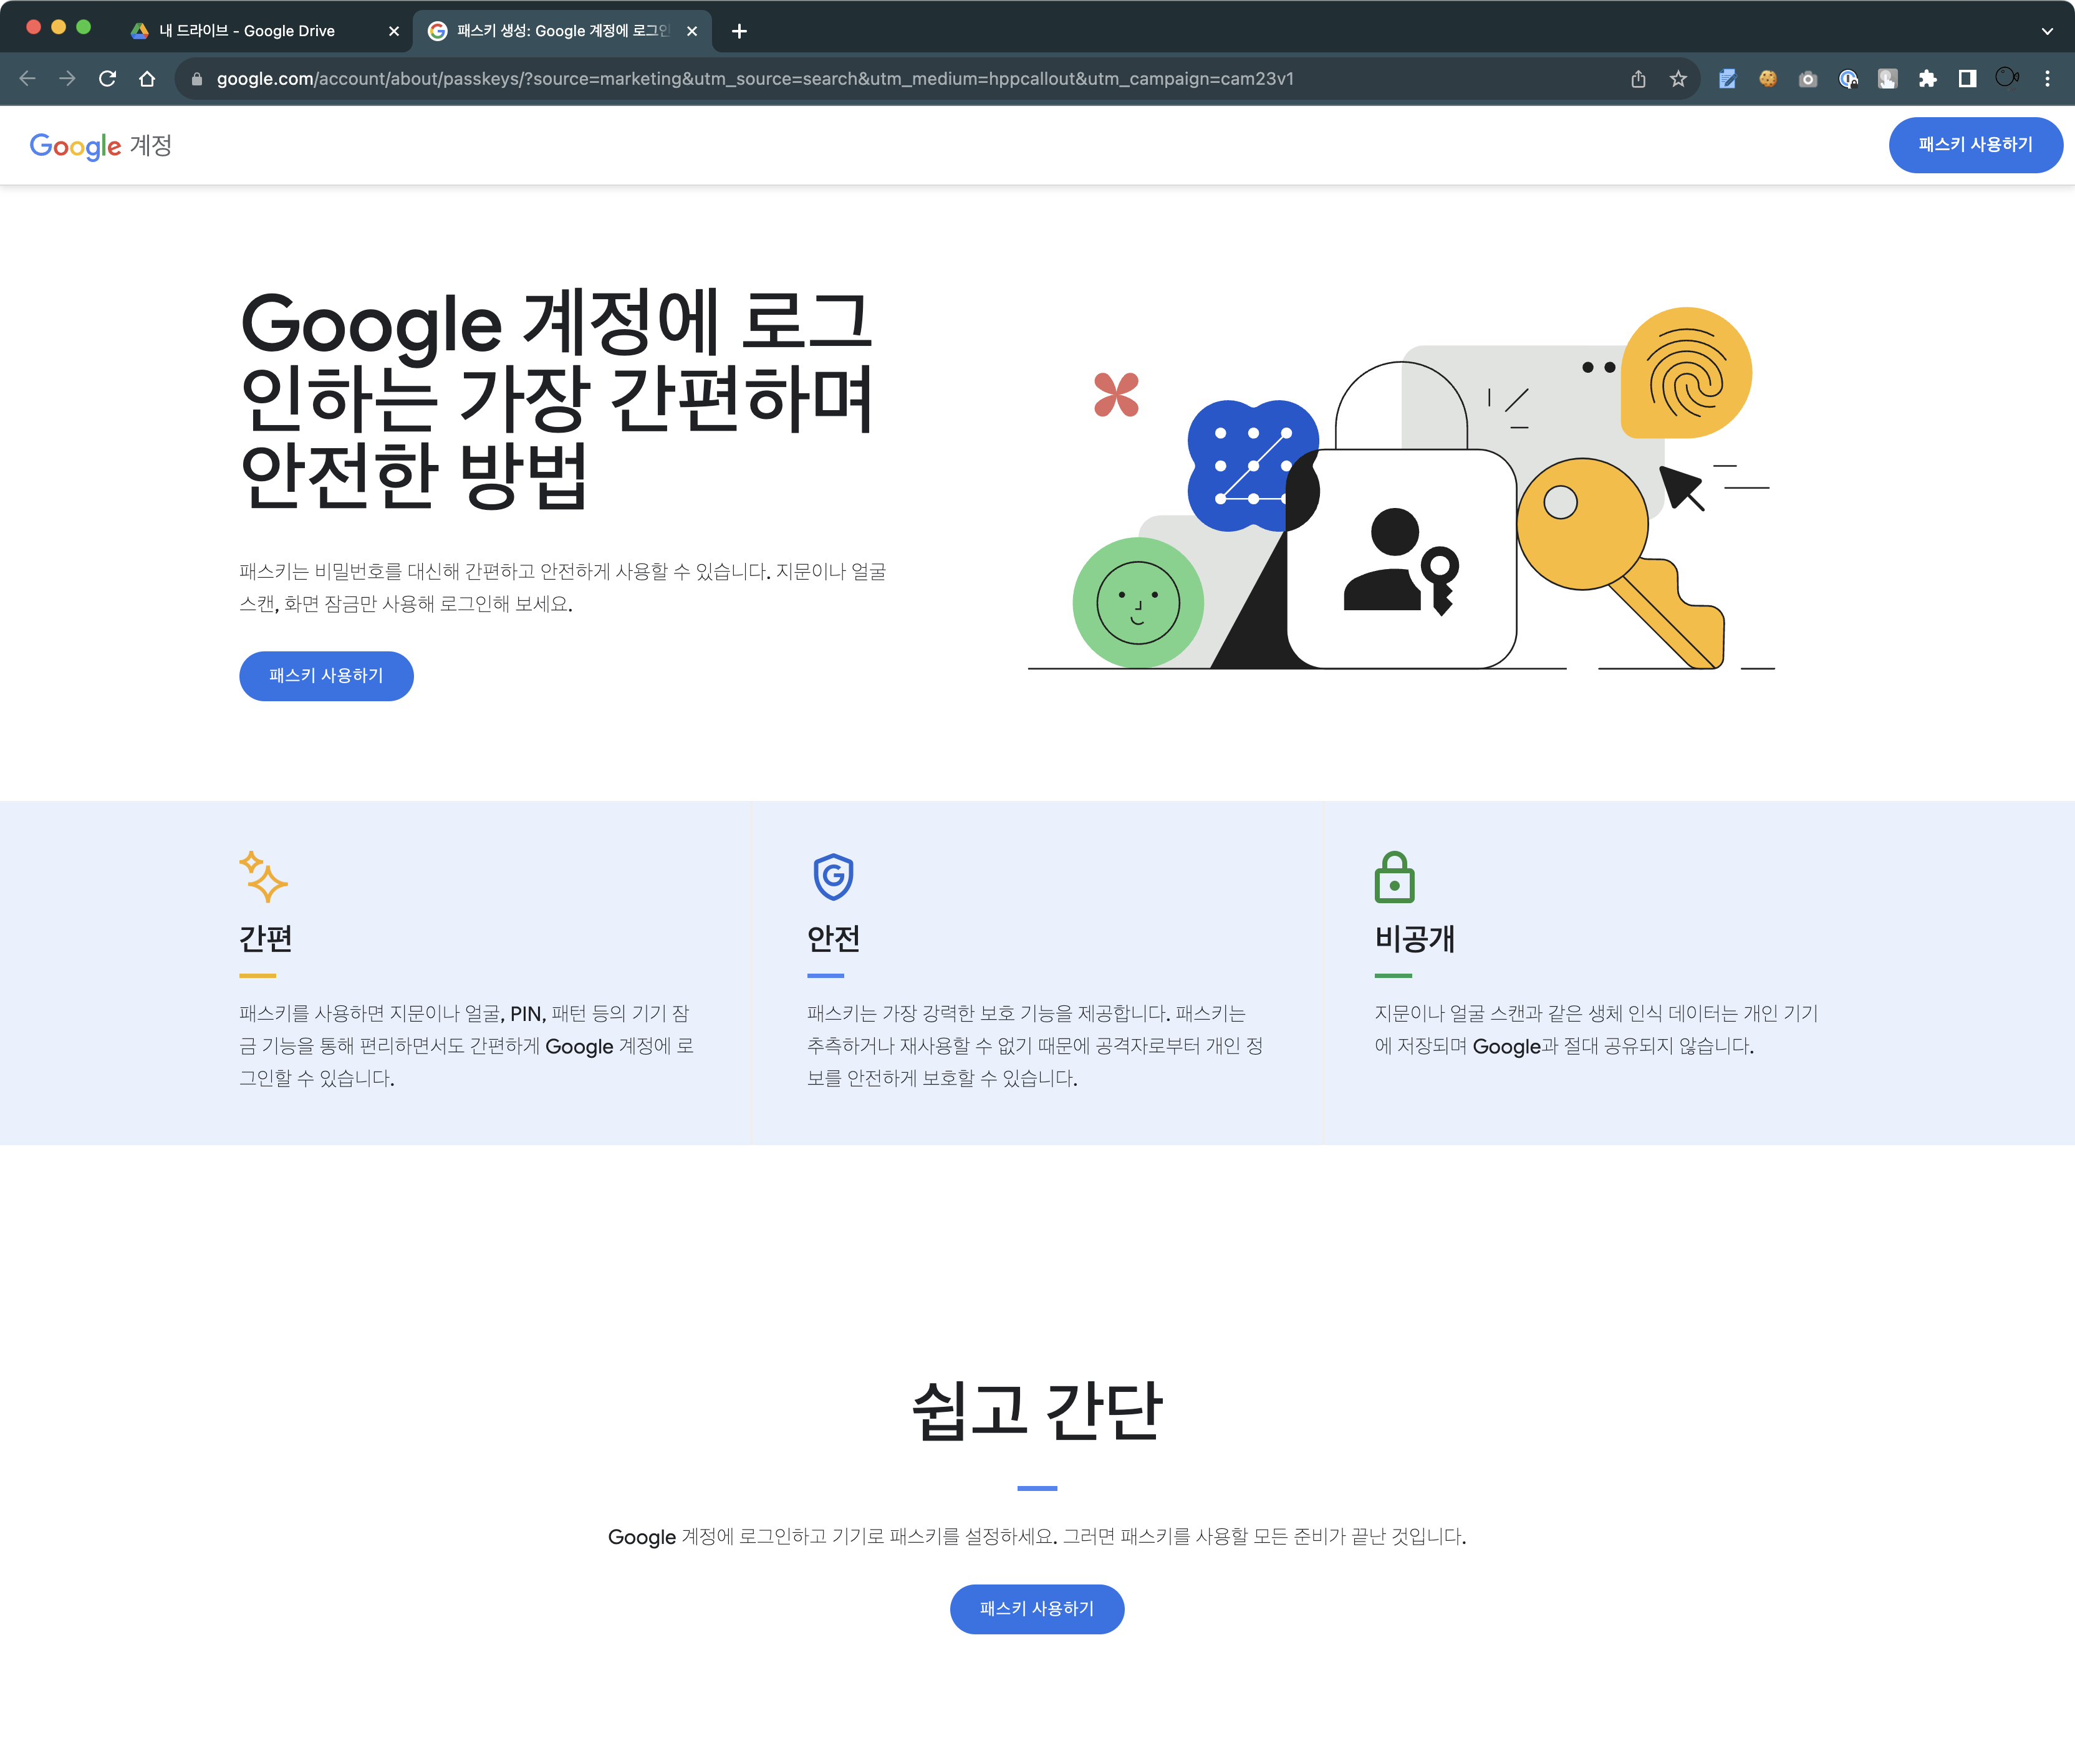This screenshot has height=1764, width=2075.
Task: Open the 1Password extension icon
Action: click(x=1847, y=79)
